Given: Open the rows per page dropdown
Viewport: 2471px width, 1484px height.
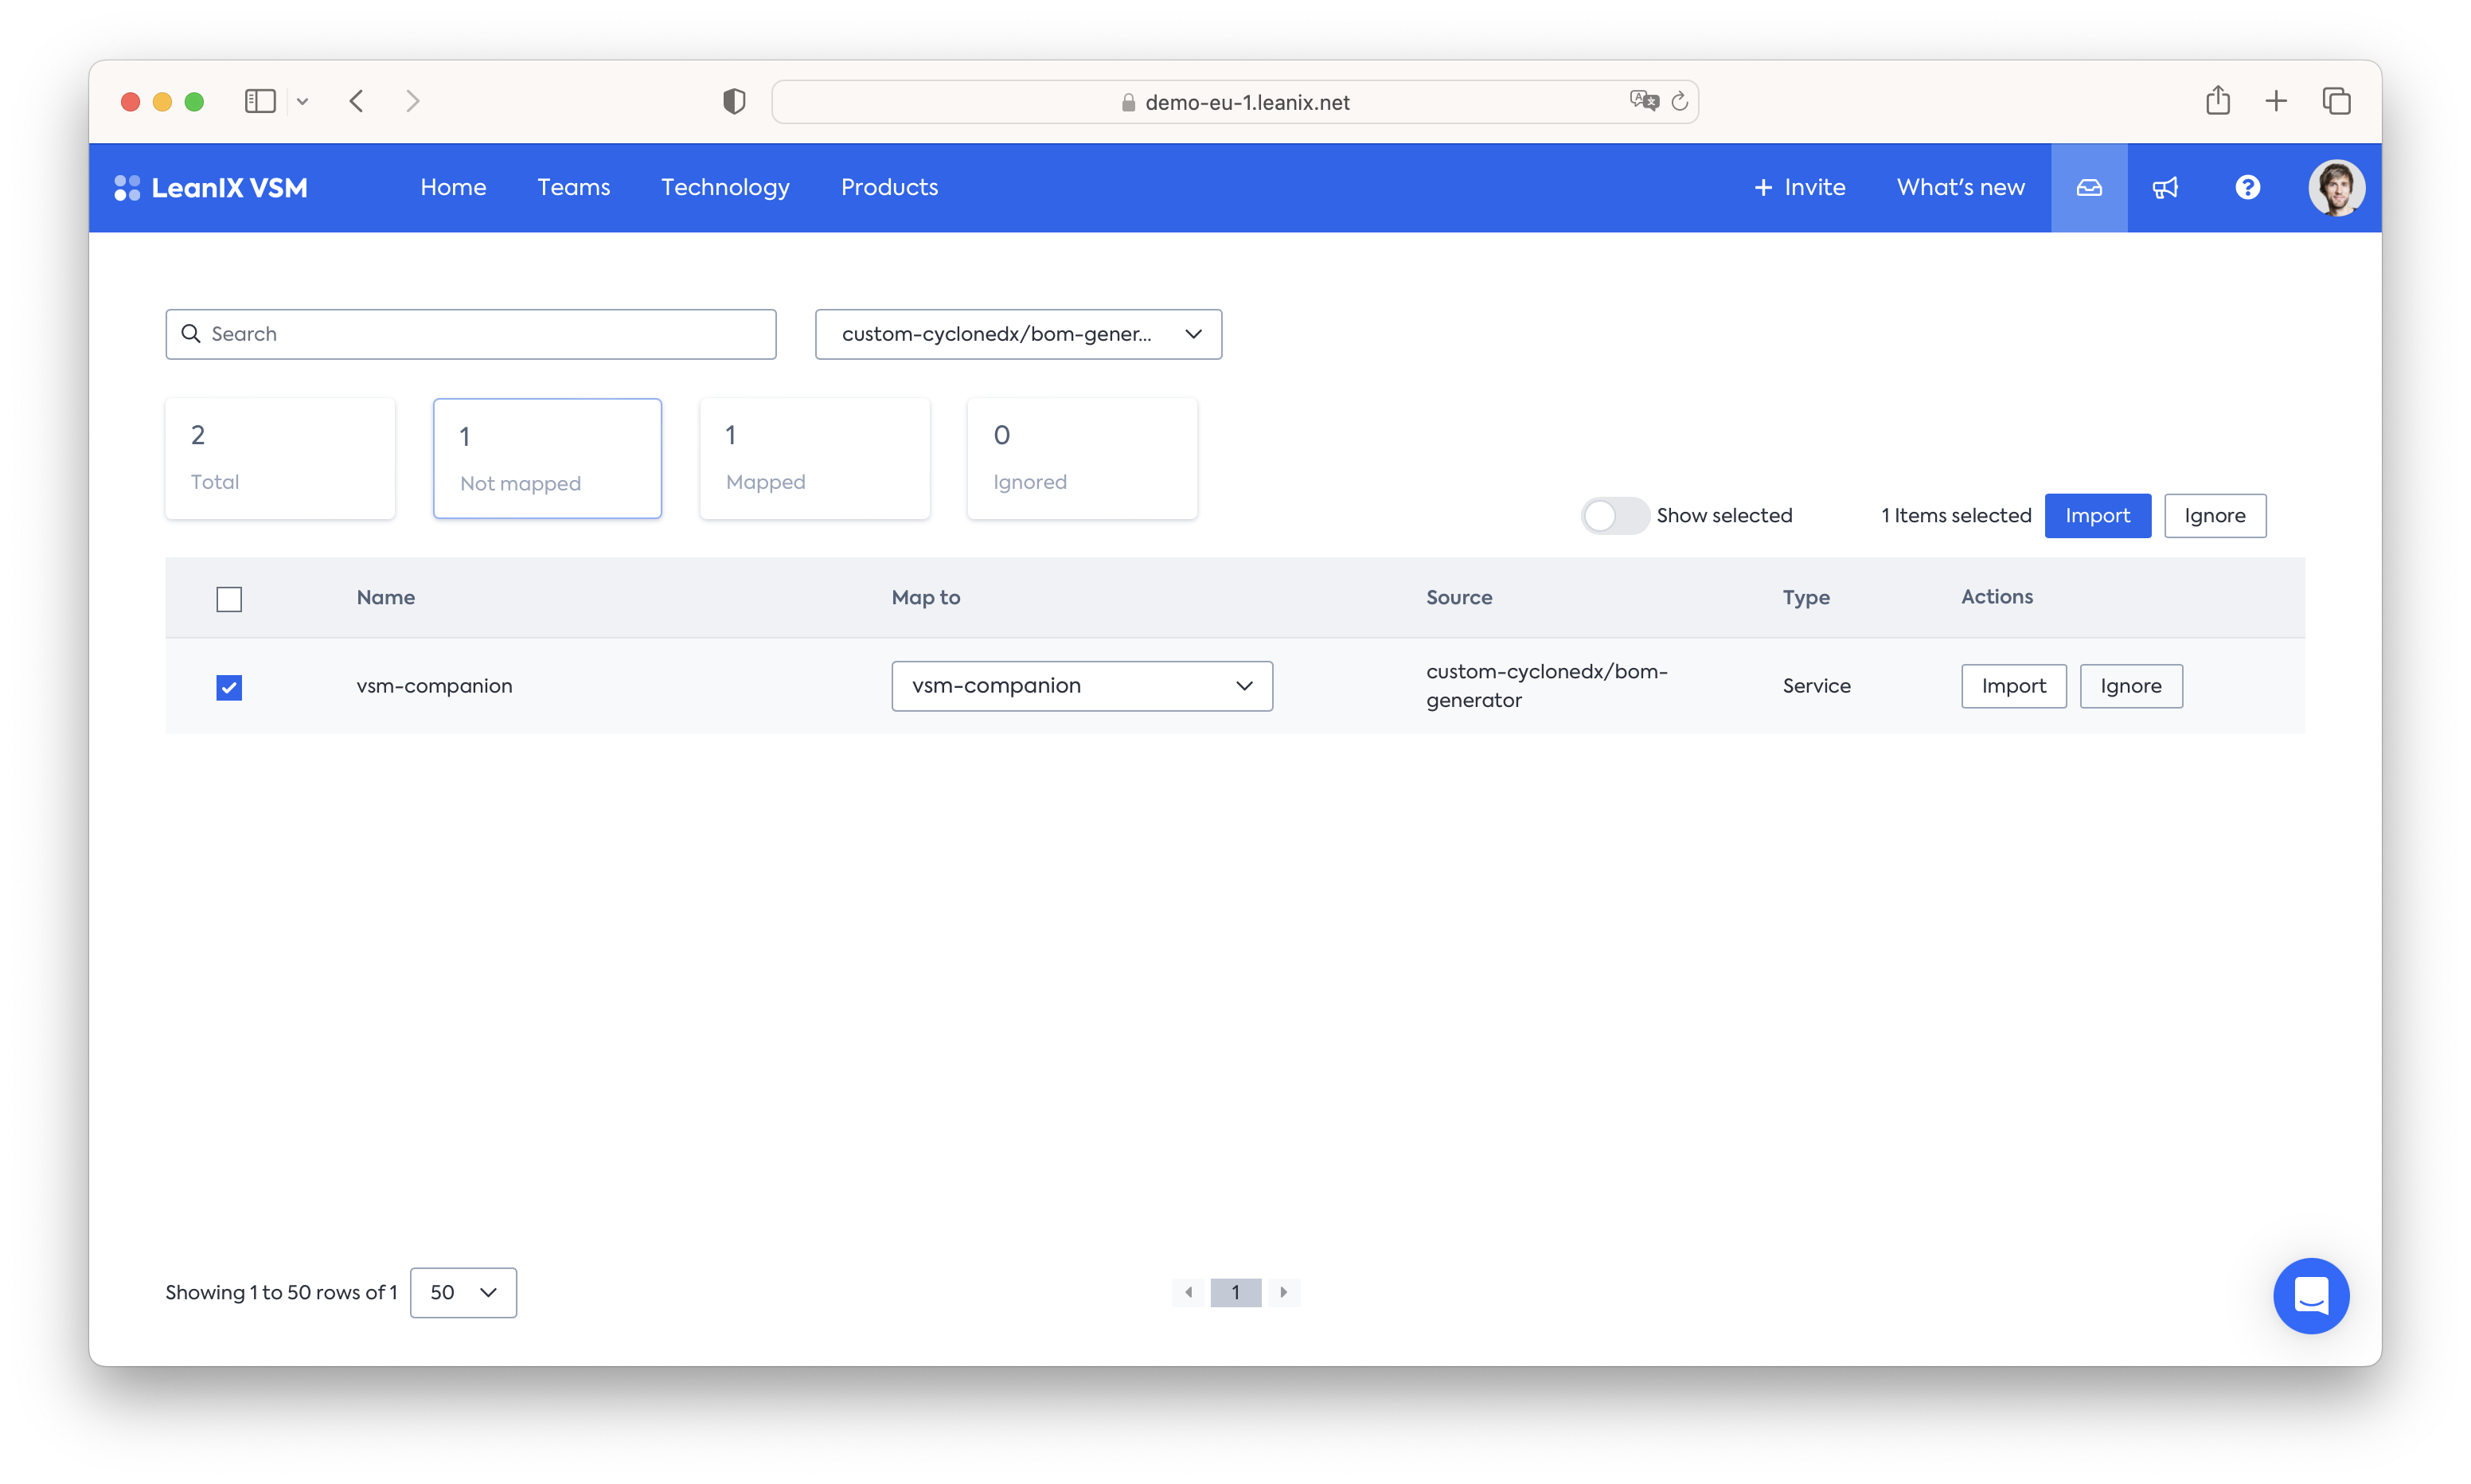Looking at the screenshot, I should coord(463,1292).
